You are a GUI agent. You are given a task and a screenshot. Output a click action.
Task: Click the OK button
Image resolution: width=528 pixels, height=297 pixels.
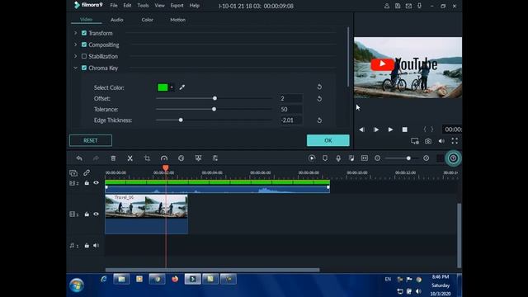(328, 140)
